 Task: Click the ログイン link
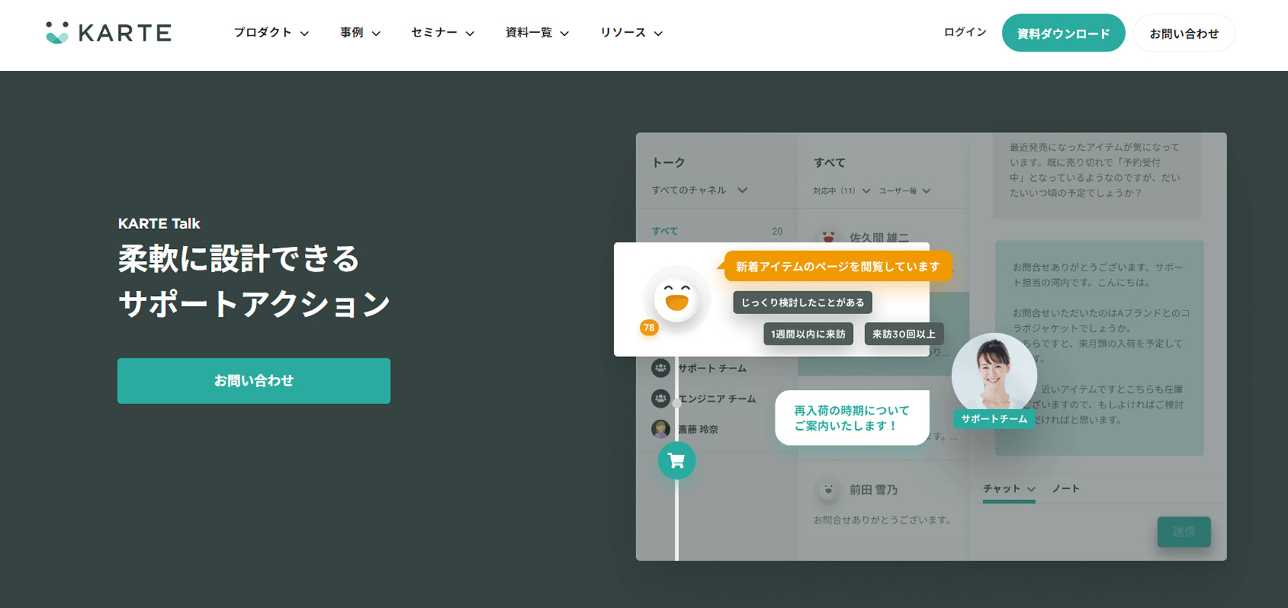point(965,32)
